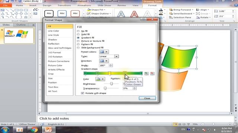Viewport: 238px width, 133px height.
Task: Close the Format Shape dialog with Close button
Action: click(x=147, y=98)
